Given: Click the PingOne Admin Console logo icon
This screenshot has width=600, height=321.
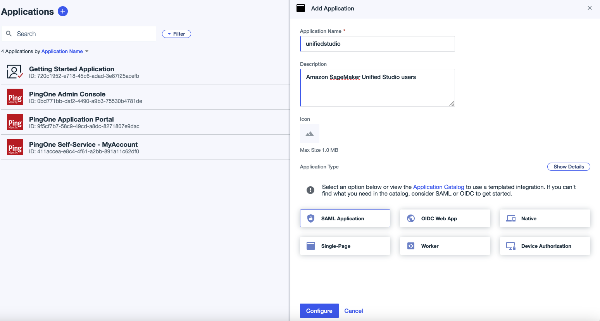Looking at the screenshot, I should tap(15, 97).
